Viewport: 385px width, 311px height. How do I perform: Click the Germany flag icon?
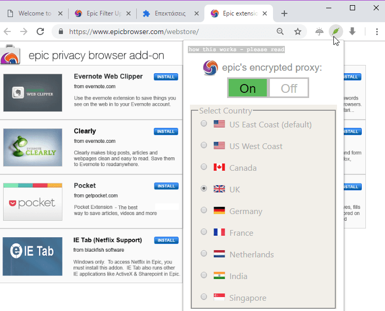point(219,210)
